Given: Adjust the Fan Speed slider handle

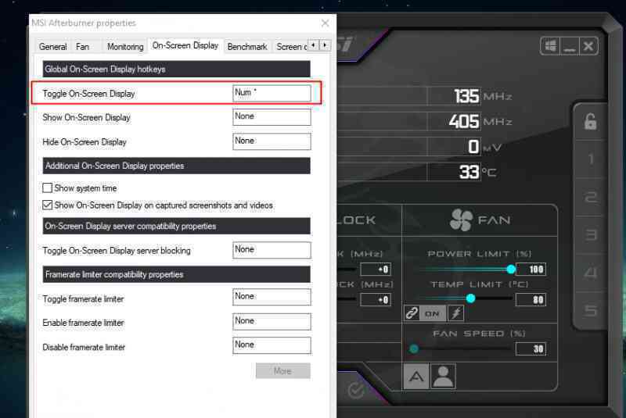Looking at the screenshot, I should [414, 348].
